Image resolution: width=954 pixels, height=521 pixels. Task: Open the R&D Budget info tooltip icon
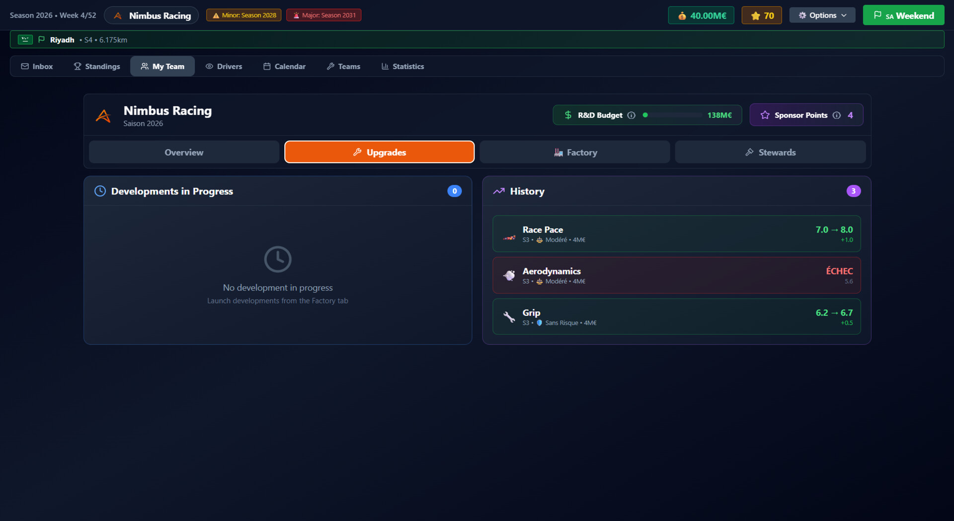[x=632, y=115]
